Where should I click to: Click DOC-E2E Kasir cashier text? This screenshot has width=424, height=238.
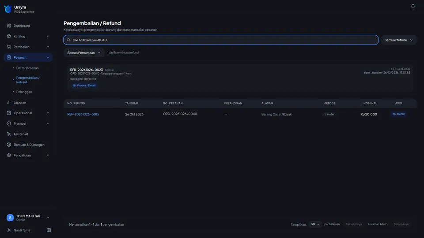[x=401, y=69]
